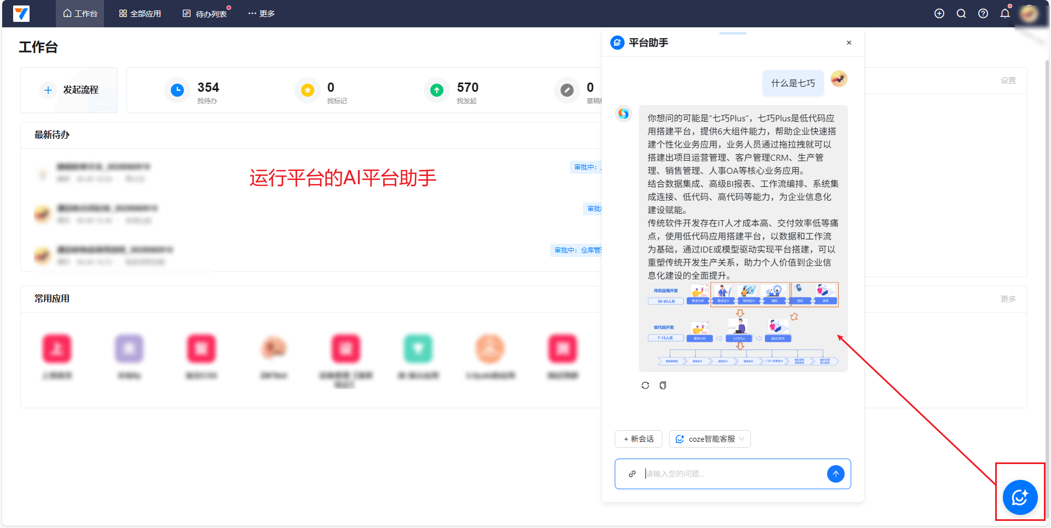Click the send arrow in chat input
The width and height of the screenshot is (1051, 528).
[x=835, y=474]
